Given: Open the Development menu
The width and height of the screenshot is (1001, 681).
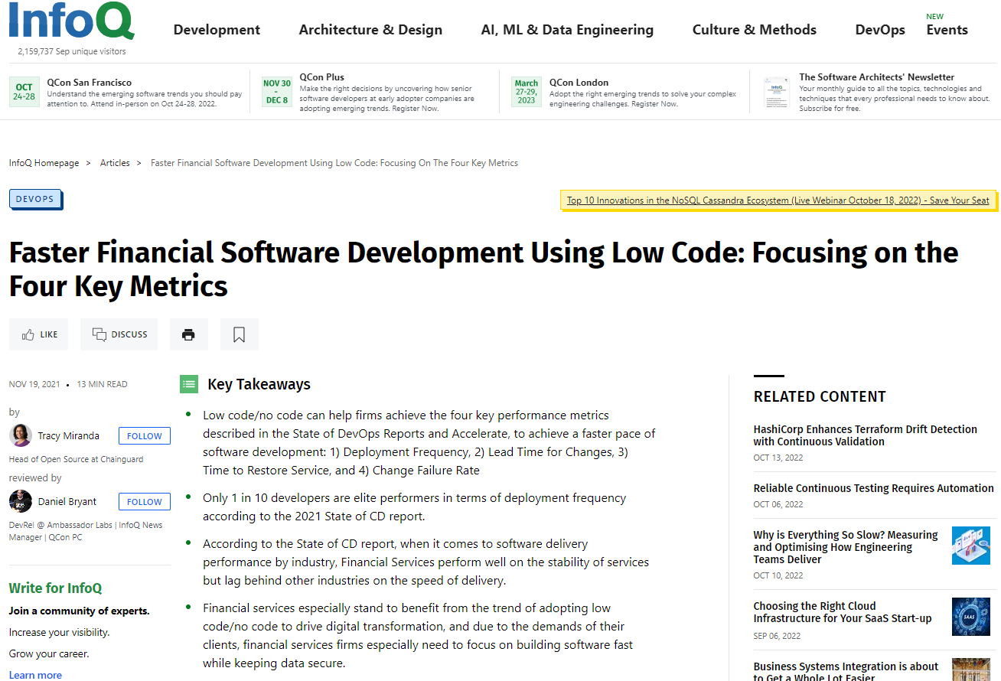Looking at the screenshot, I should (217, 30).
